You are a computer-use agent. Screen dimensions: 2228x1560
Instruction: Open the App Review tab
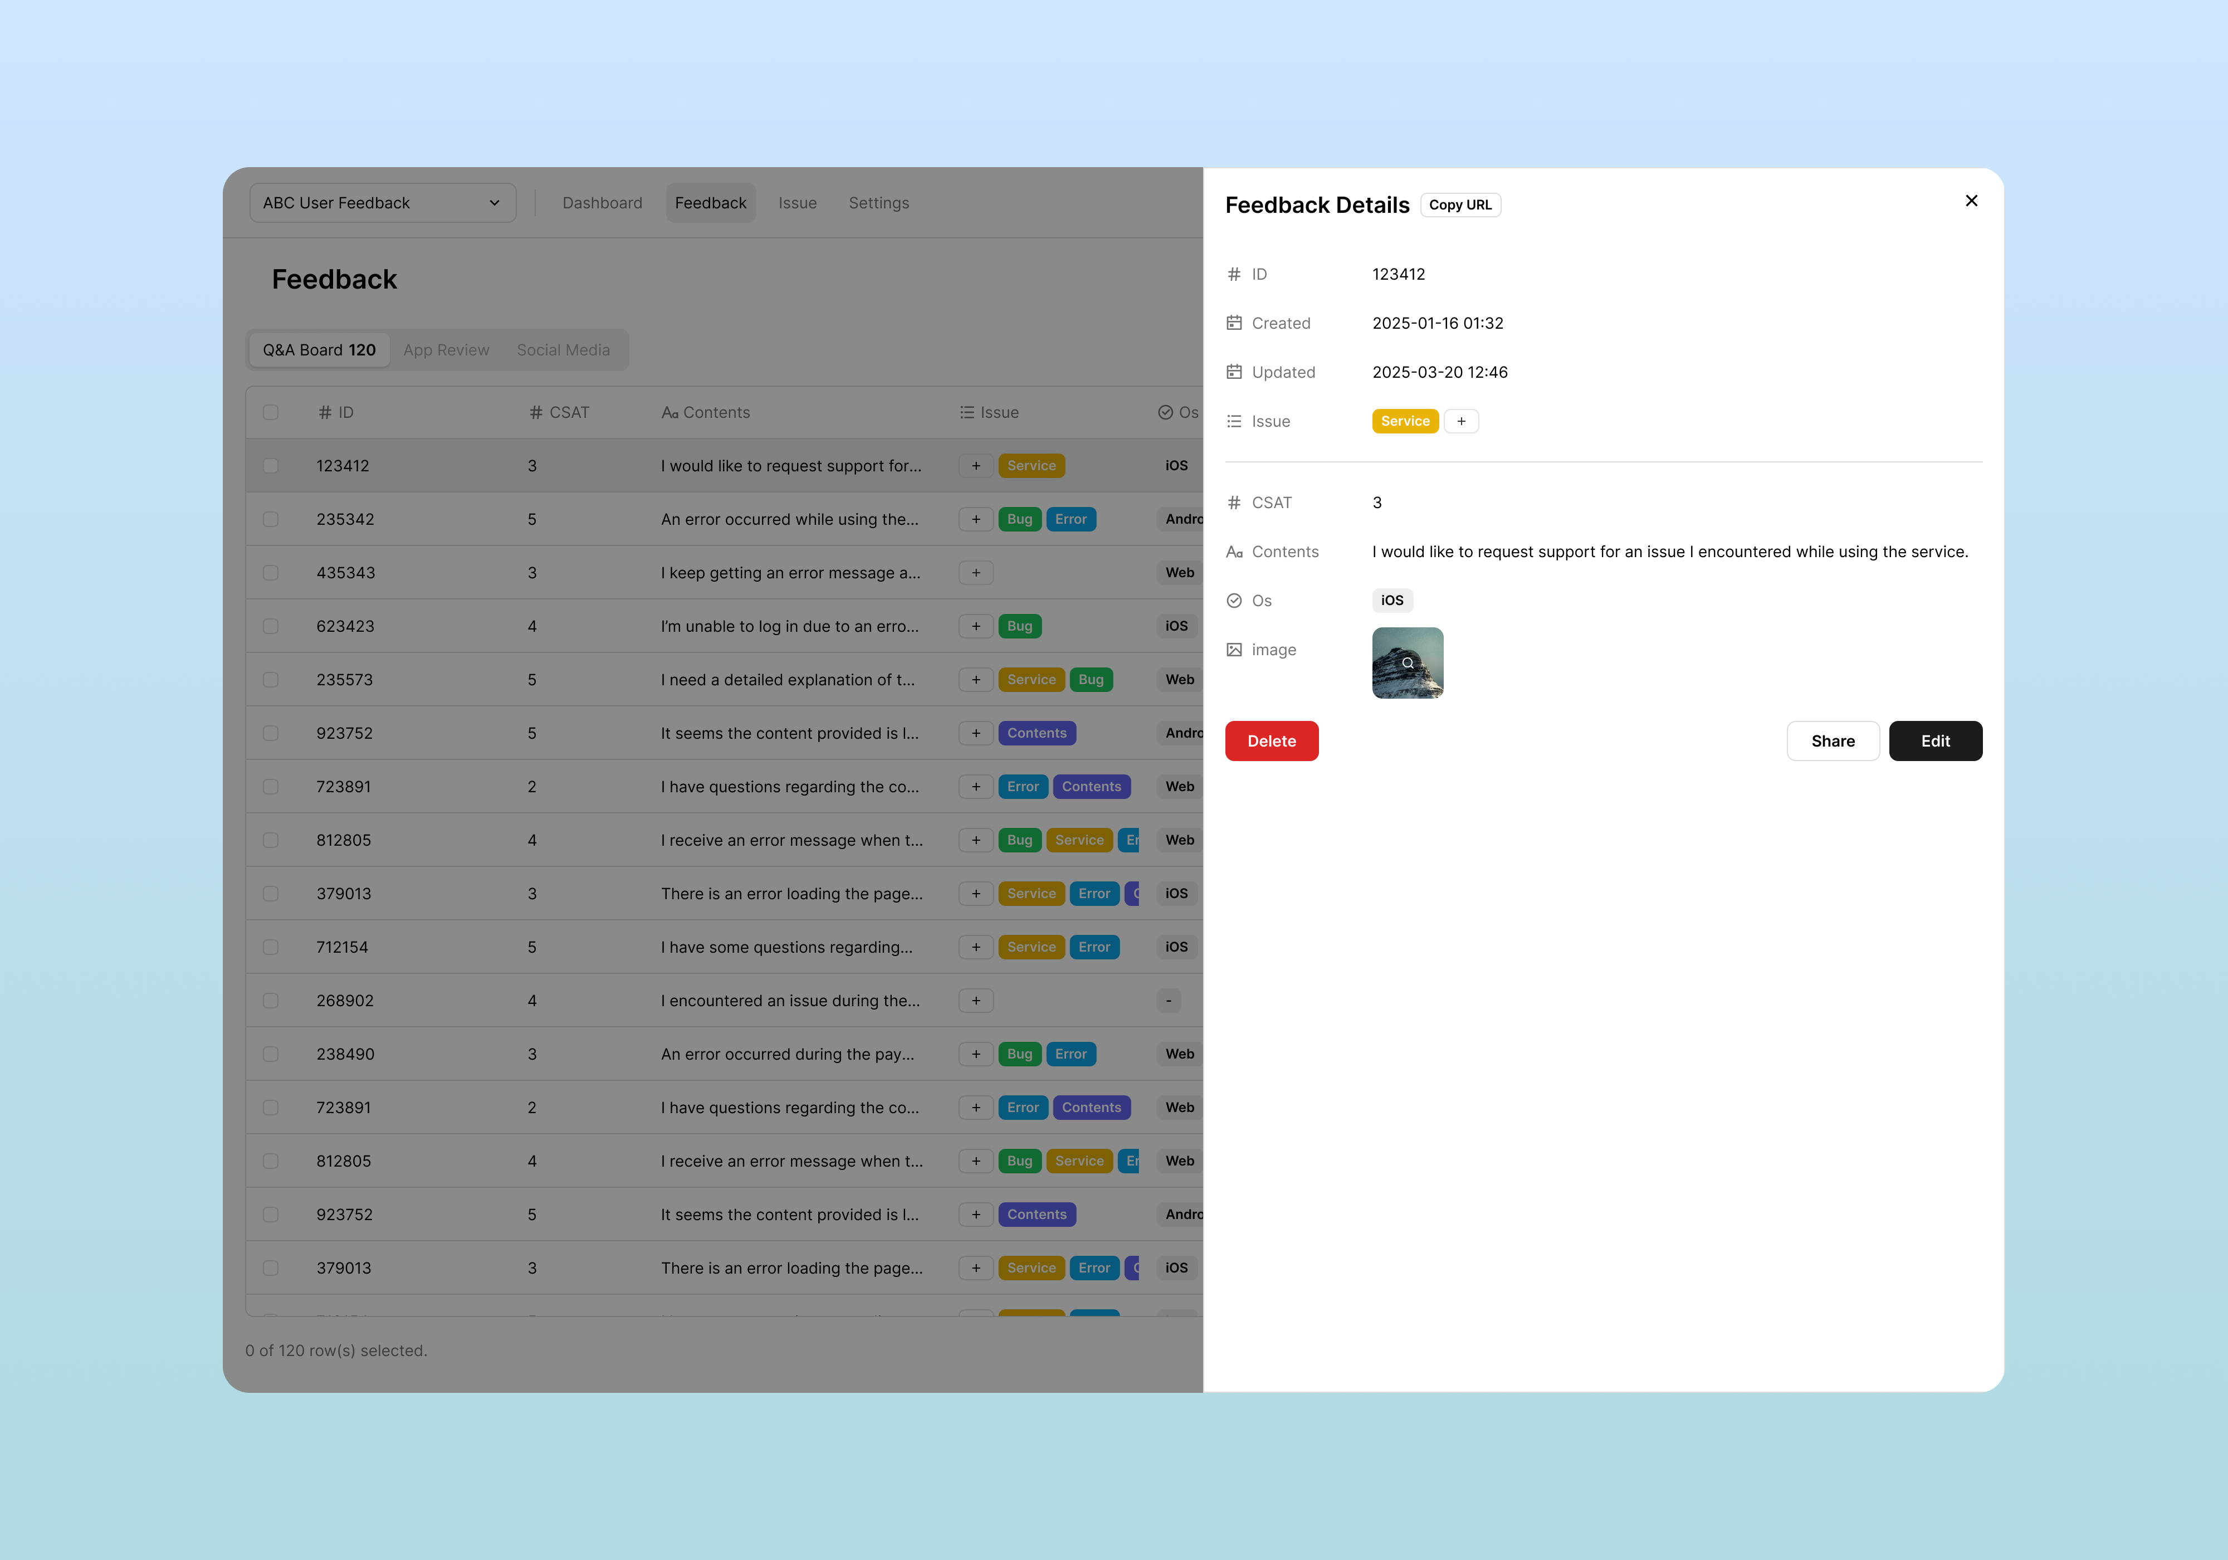[x=446, y=350]
